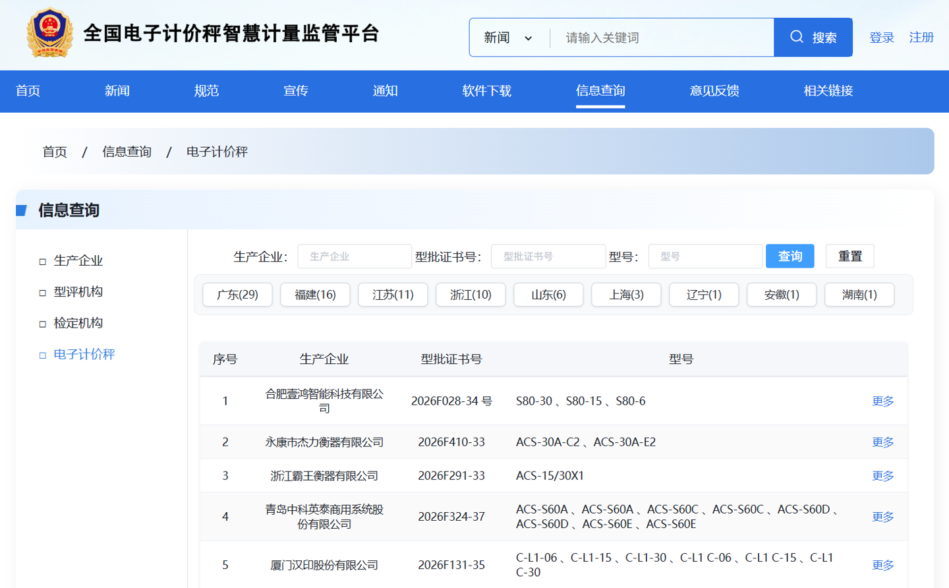Click the 重置 button
The image size is (949, 588).
pyautogui.click(x=850, y=256)
